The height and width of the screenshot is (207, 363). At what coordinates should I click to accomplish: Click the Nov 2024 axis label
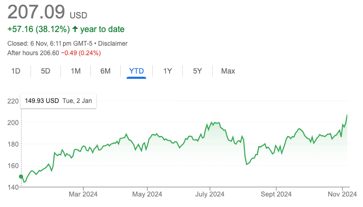pos(342,194)
